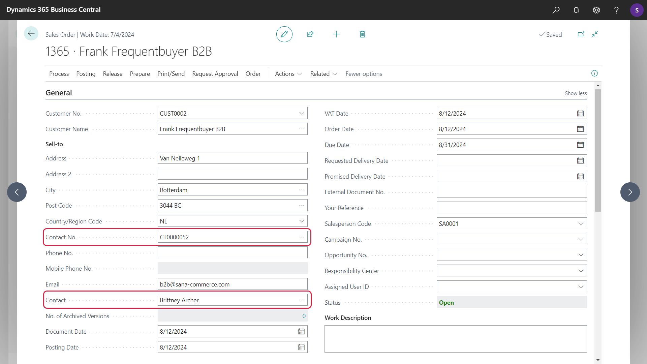Open Document Date calendar picker

(301, 332)
